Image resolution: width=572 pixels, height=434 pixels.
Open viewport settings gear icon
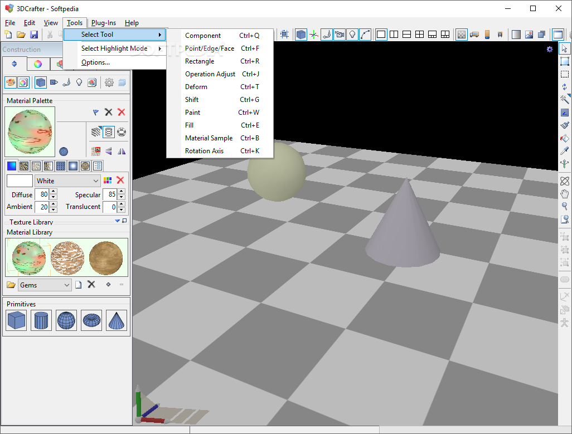(x=550, y=49)
